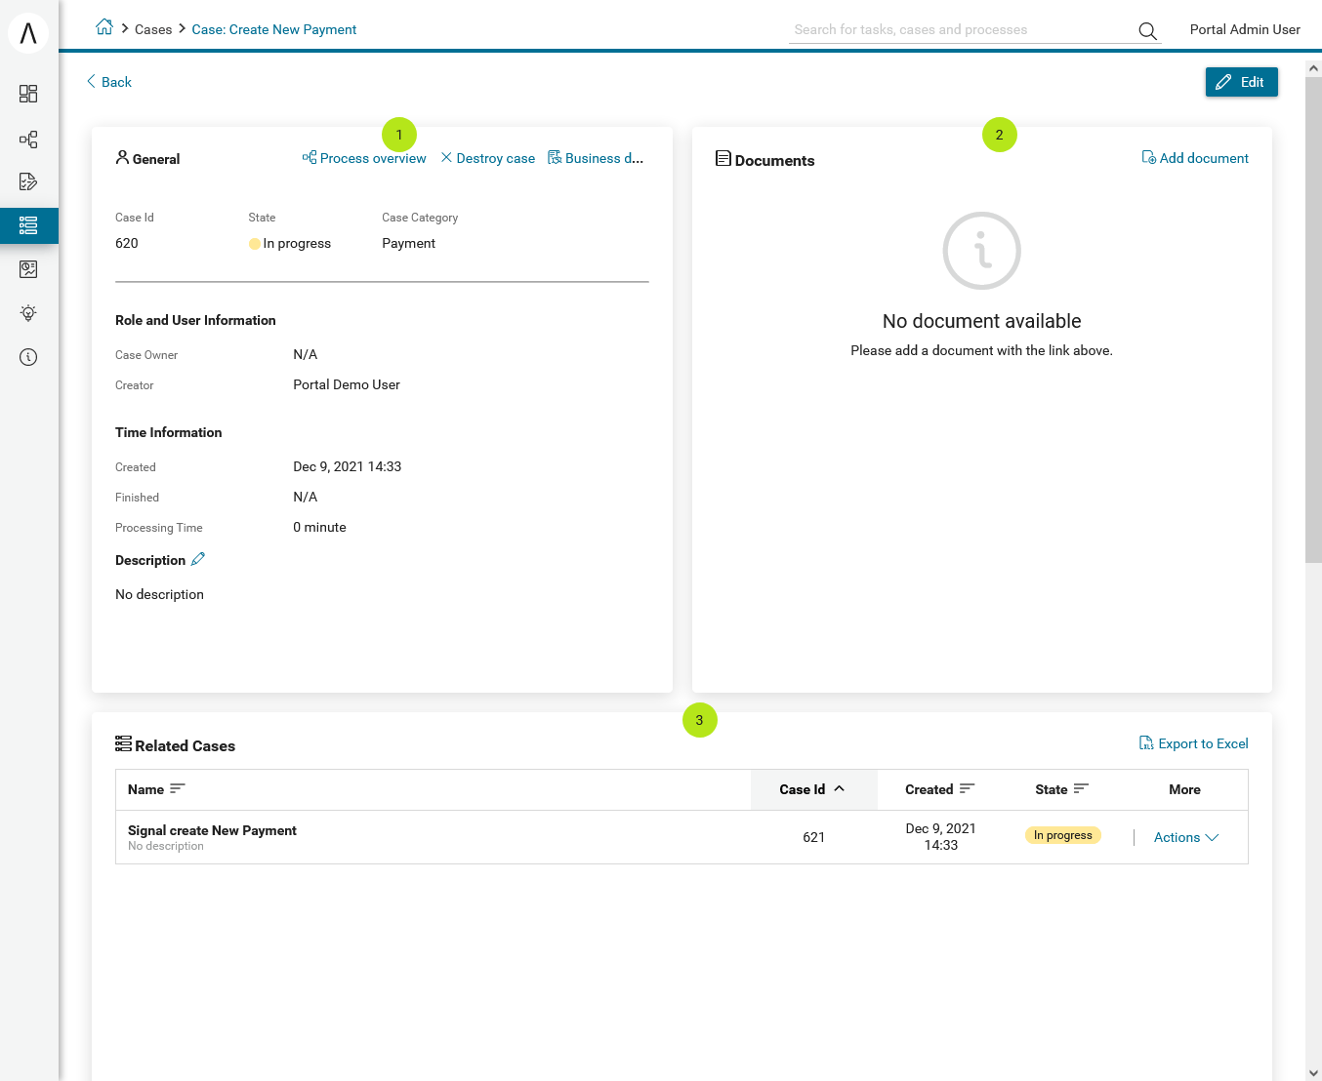1322x1081 pixels.
Task: Open the Tasks icon in sidebar
Action: coord(28,181)
